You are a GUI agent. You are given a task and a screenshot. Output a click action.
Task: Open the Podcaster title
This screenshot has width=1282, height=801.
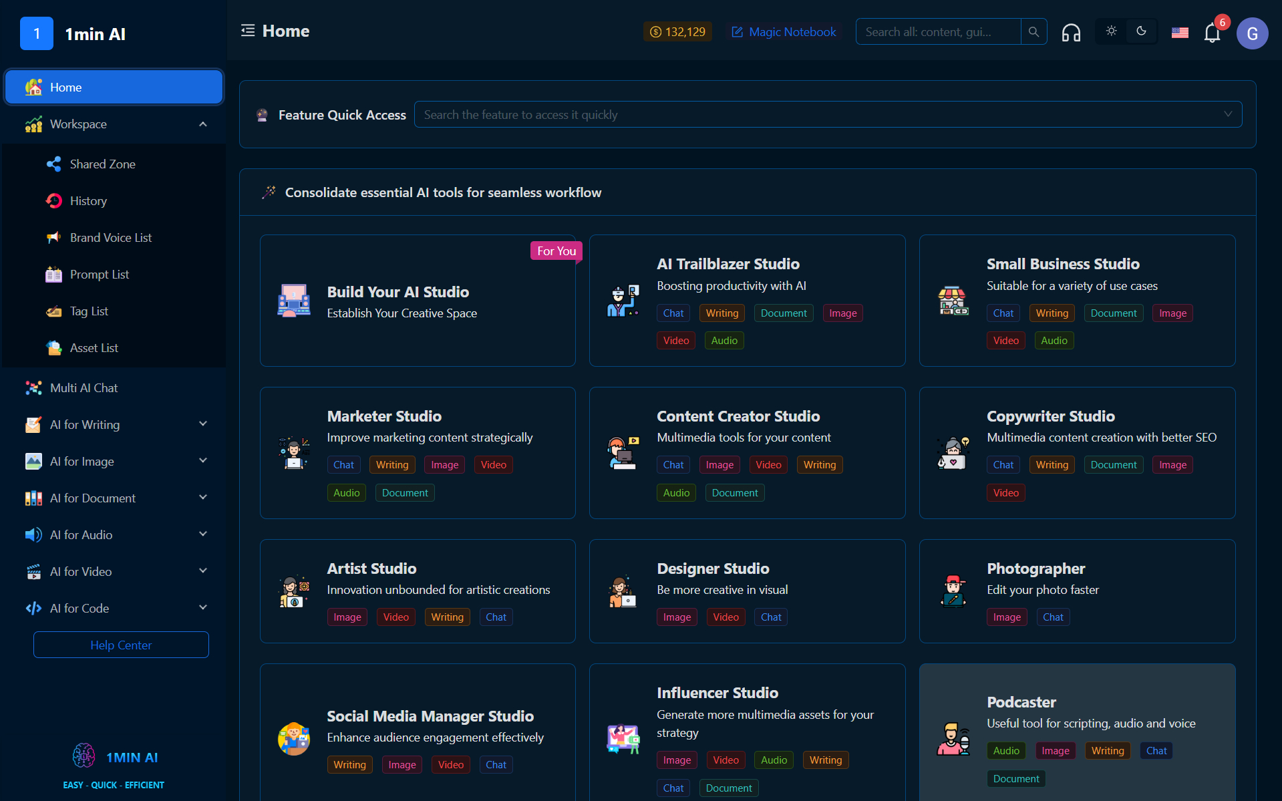(1021, 702)
